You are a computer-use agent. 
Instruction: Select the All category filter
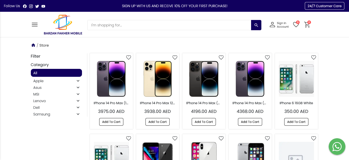(56, 73)
